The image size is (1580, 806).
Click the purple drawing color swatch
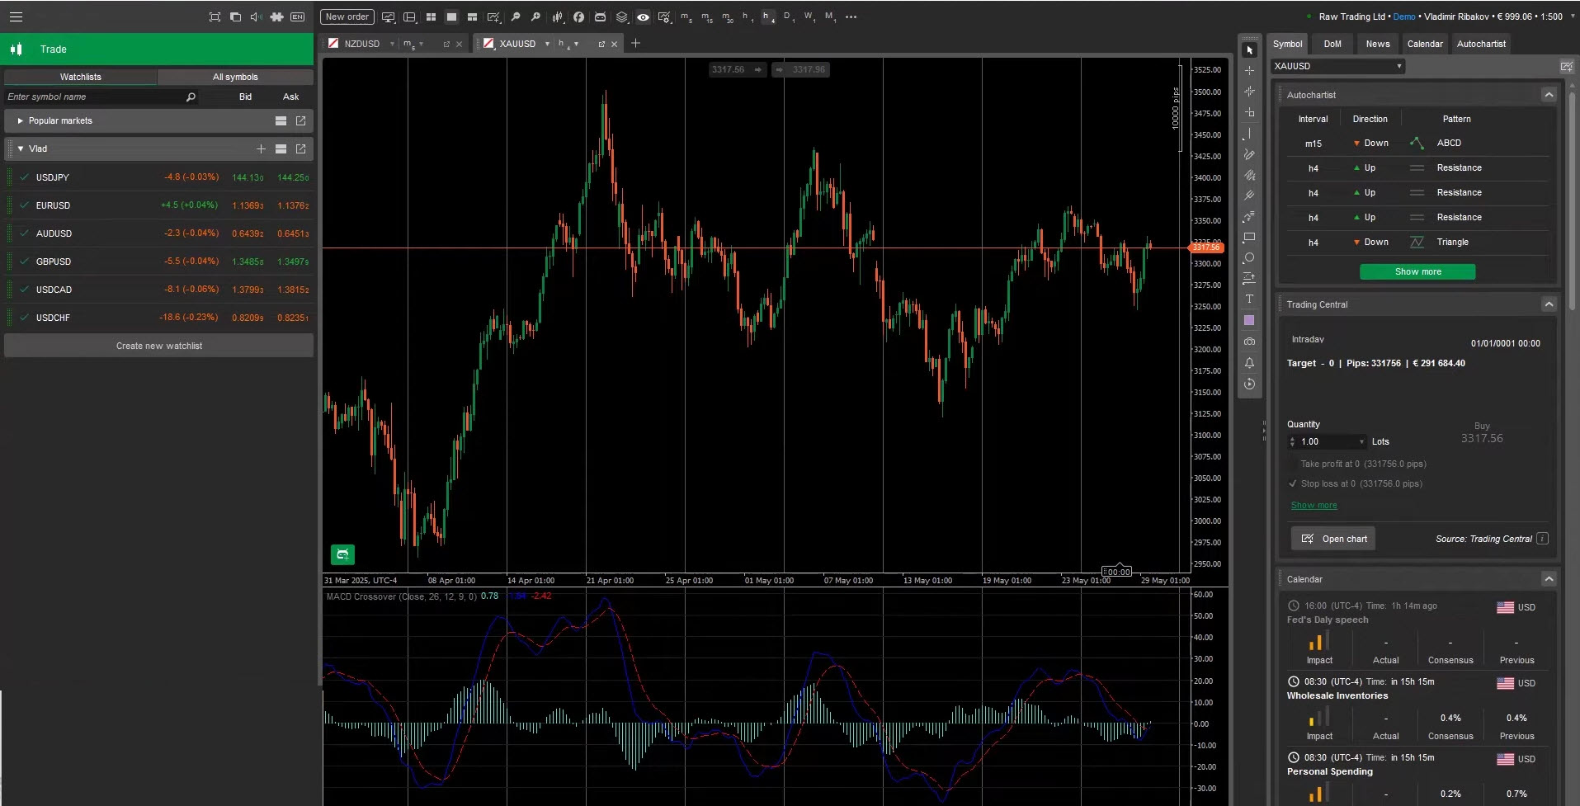1249,320
